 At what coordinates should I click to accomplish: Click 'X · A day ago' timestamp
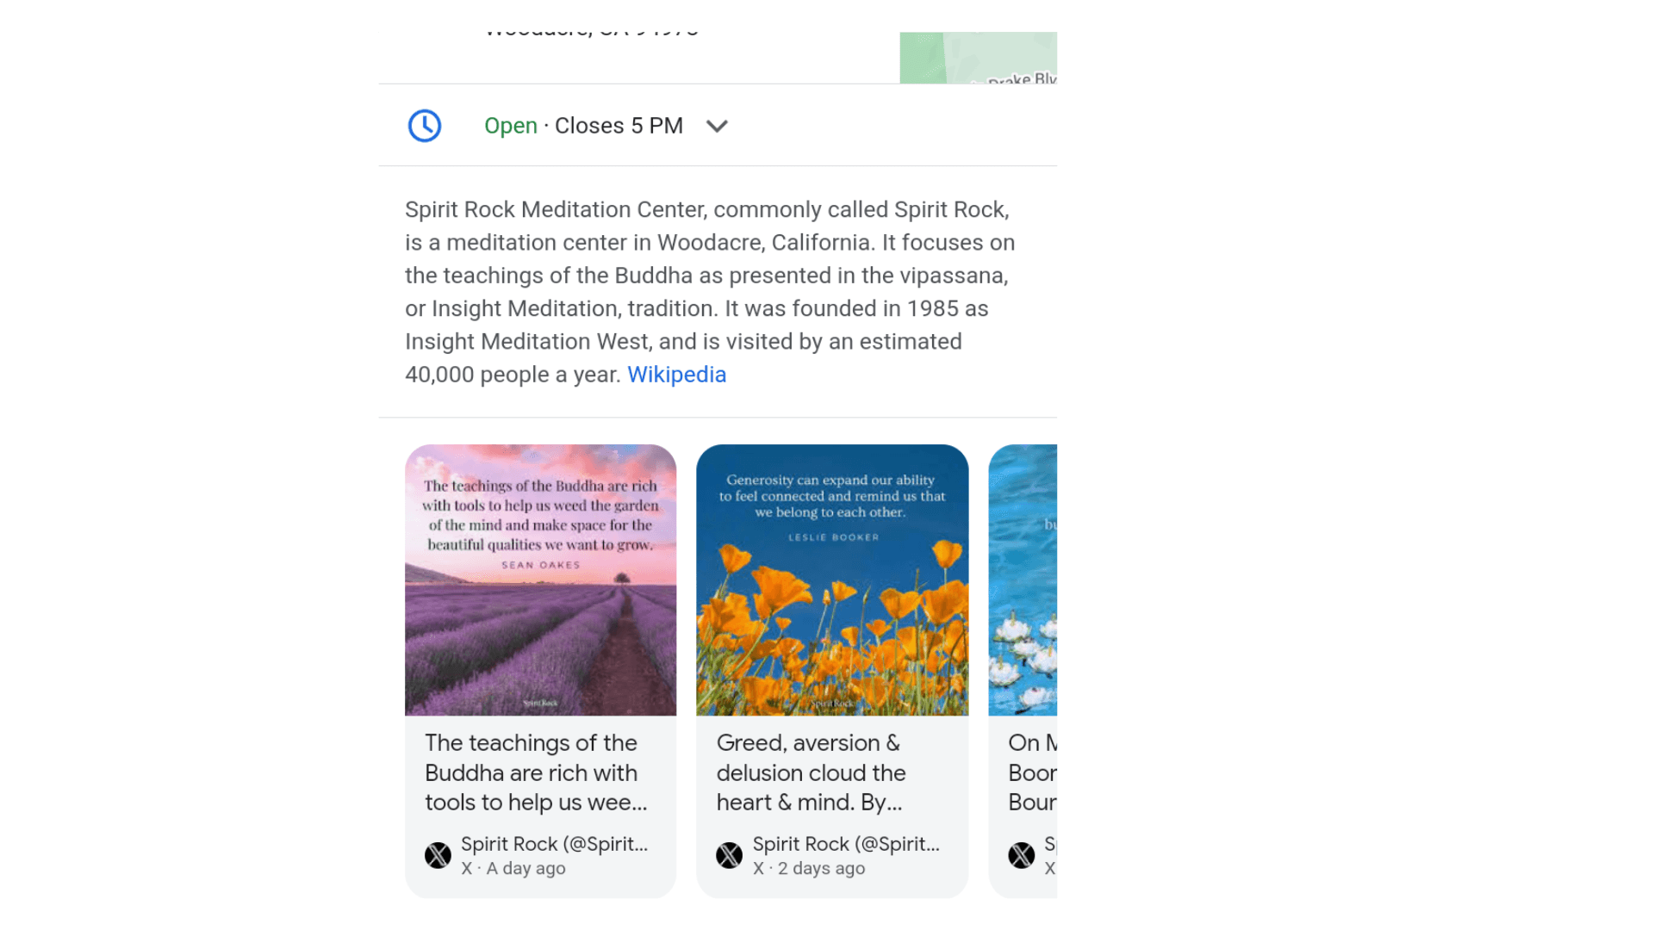[x=513, y=868]
